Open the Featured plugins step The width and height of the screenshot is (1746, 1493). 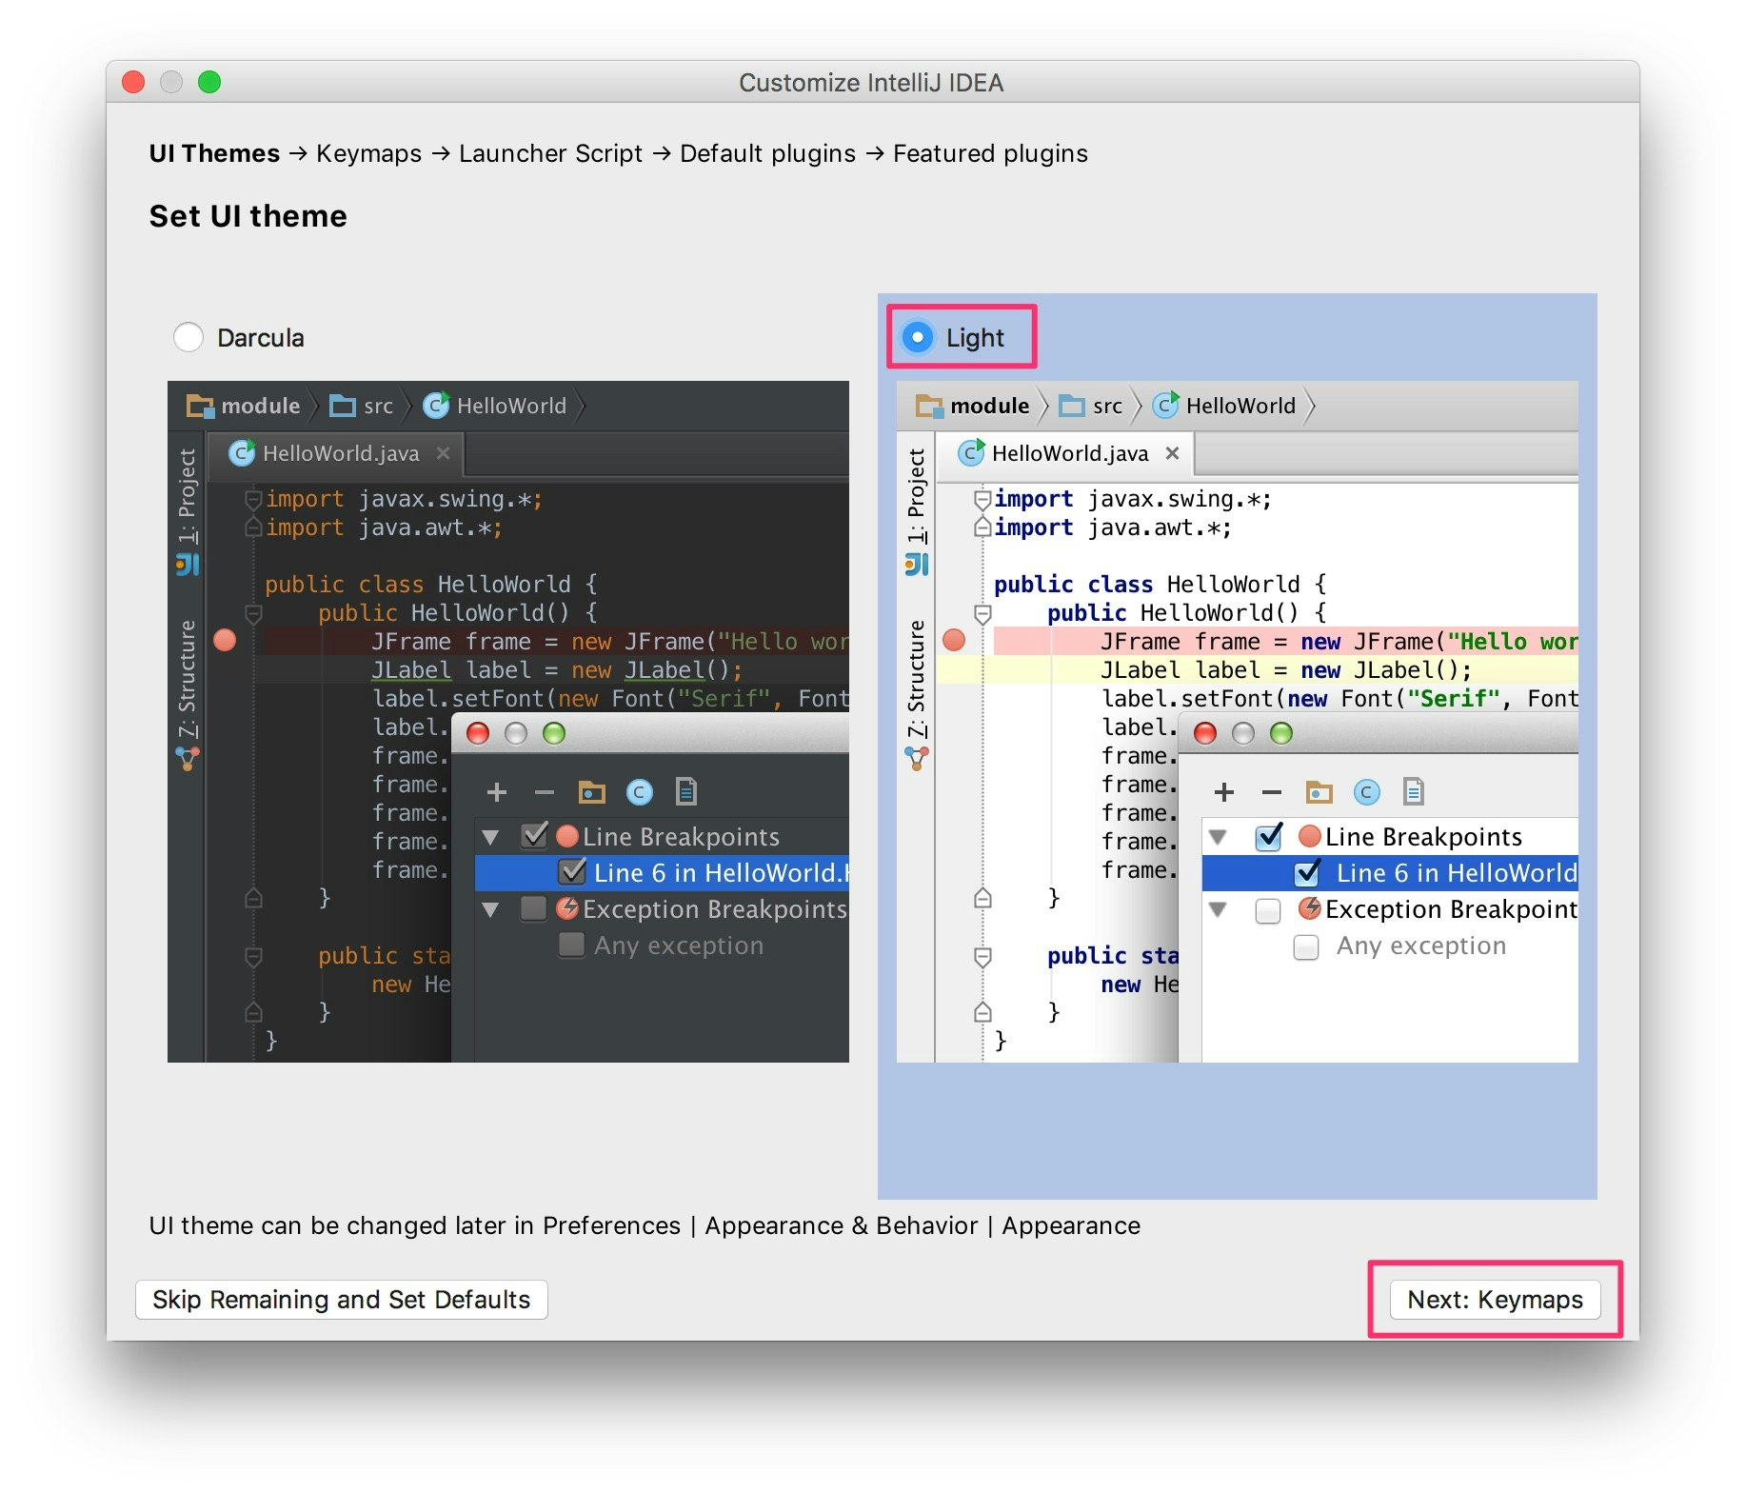click(x=990, y=153)
